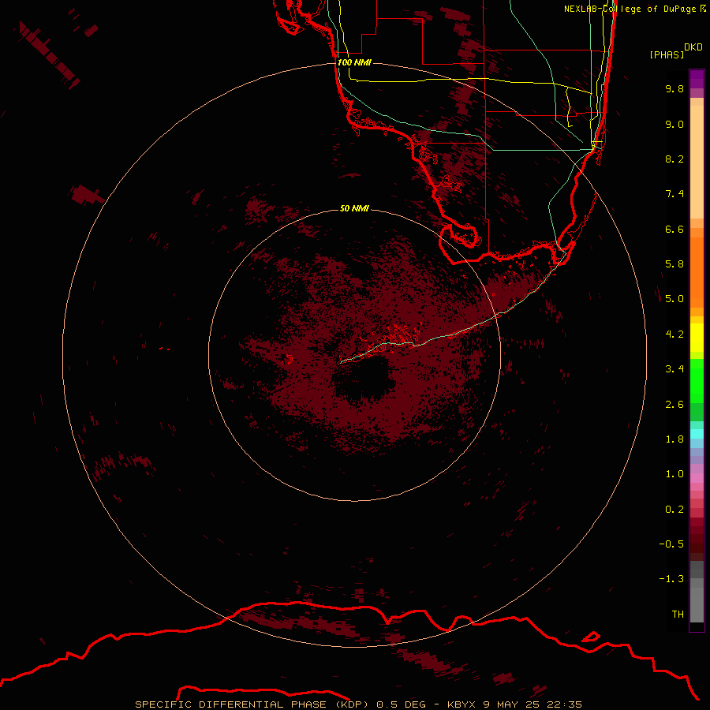Select the 8.2 legend value
The width and height of the screenshot is (710, 710).
[674, 159]
